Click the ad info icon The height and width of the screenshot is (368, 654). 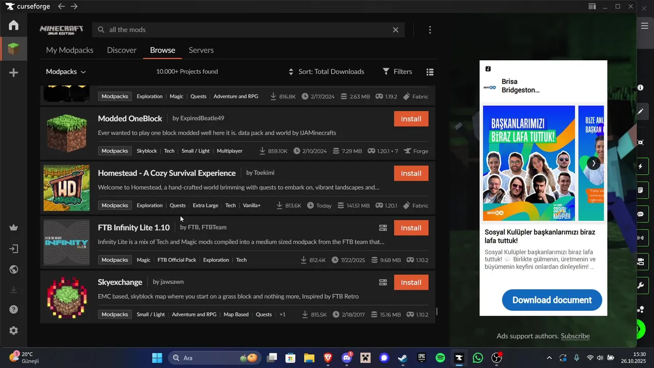pos(488,69)
